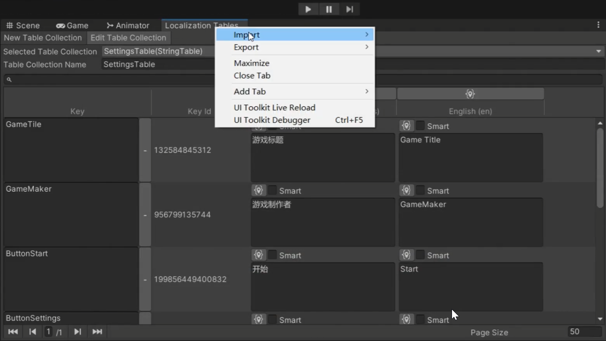Edit the ButtonStart key field

71,279
